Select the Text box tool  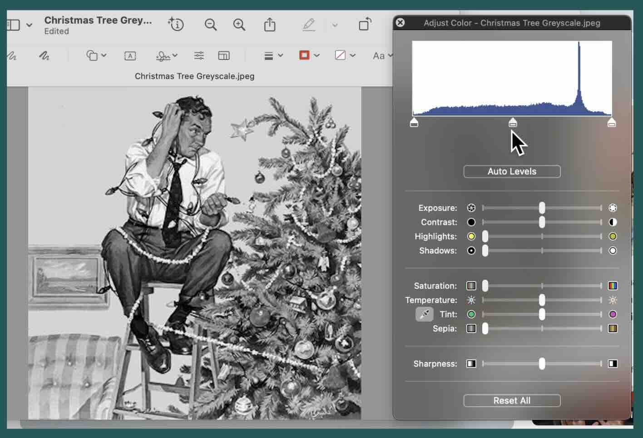(130, 55)
